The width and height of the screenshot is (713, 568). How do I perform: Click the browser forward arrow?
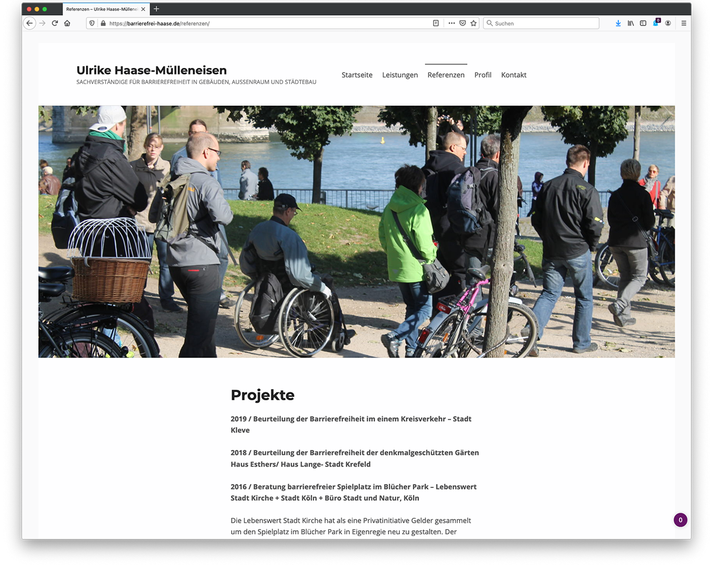point(42,23)
